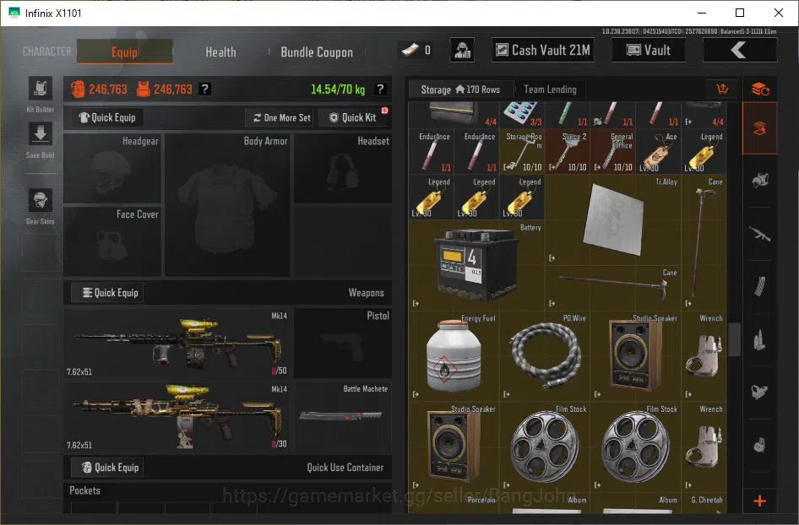This screenshot has width=799, height=525.
Task: Select Wrench in the Energy Fuel row
Action: click(704, 355)
